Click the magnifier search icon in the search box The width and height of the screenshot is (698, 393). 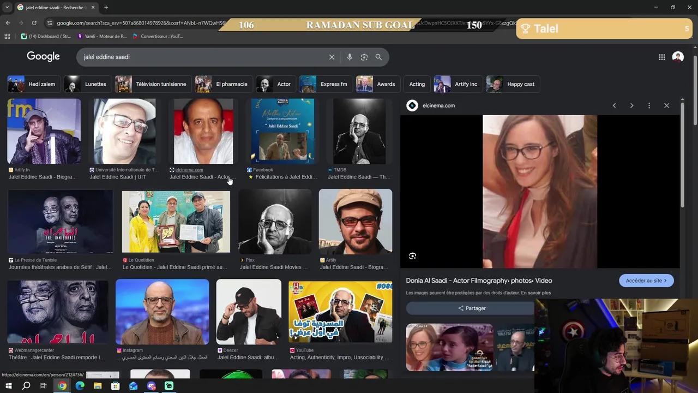(378, 57)
